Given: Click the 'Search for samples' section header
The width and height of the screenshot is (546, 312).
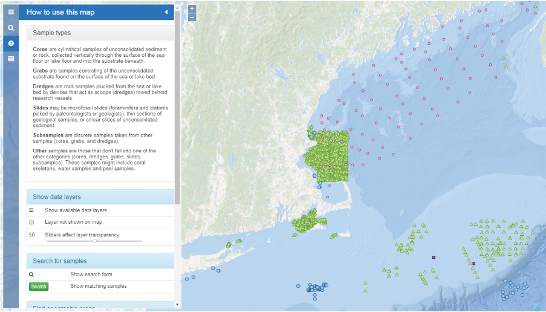Looking at the screenshot, I should [x=100, y=261].
